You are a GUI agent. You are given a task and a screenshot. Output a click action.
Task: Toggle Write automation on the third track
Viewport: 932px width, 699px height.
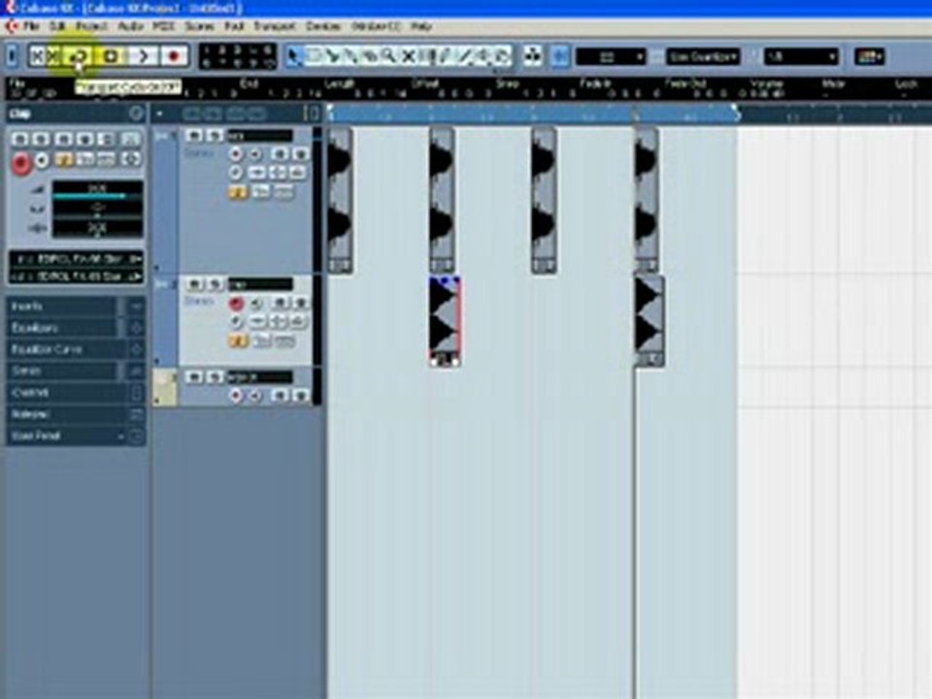[300, 395]
